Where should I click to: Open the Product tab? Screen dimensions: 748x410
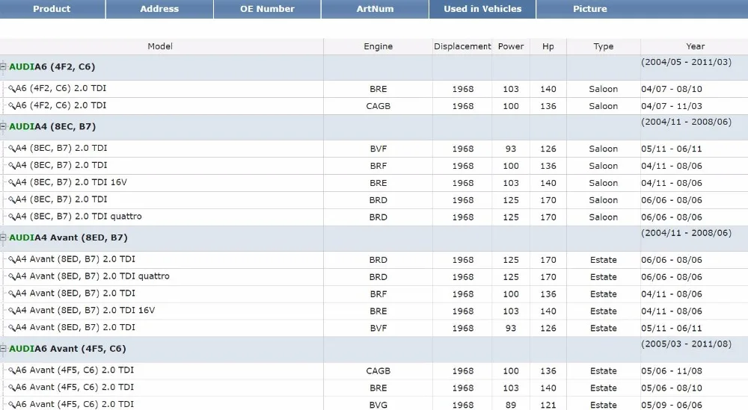[x=52, y=9]
